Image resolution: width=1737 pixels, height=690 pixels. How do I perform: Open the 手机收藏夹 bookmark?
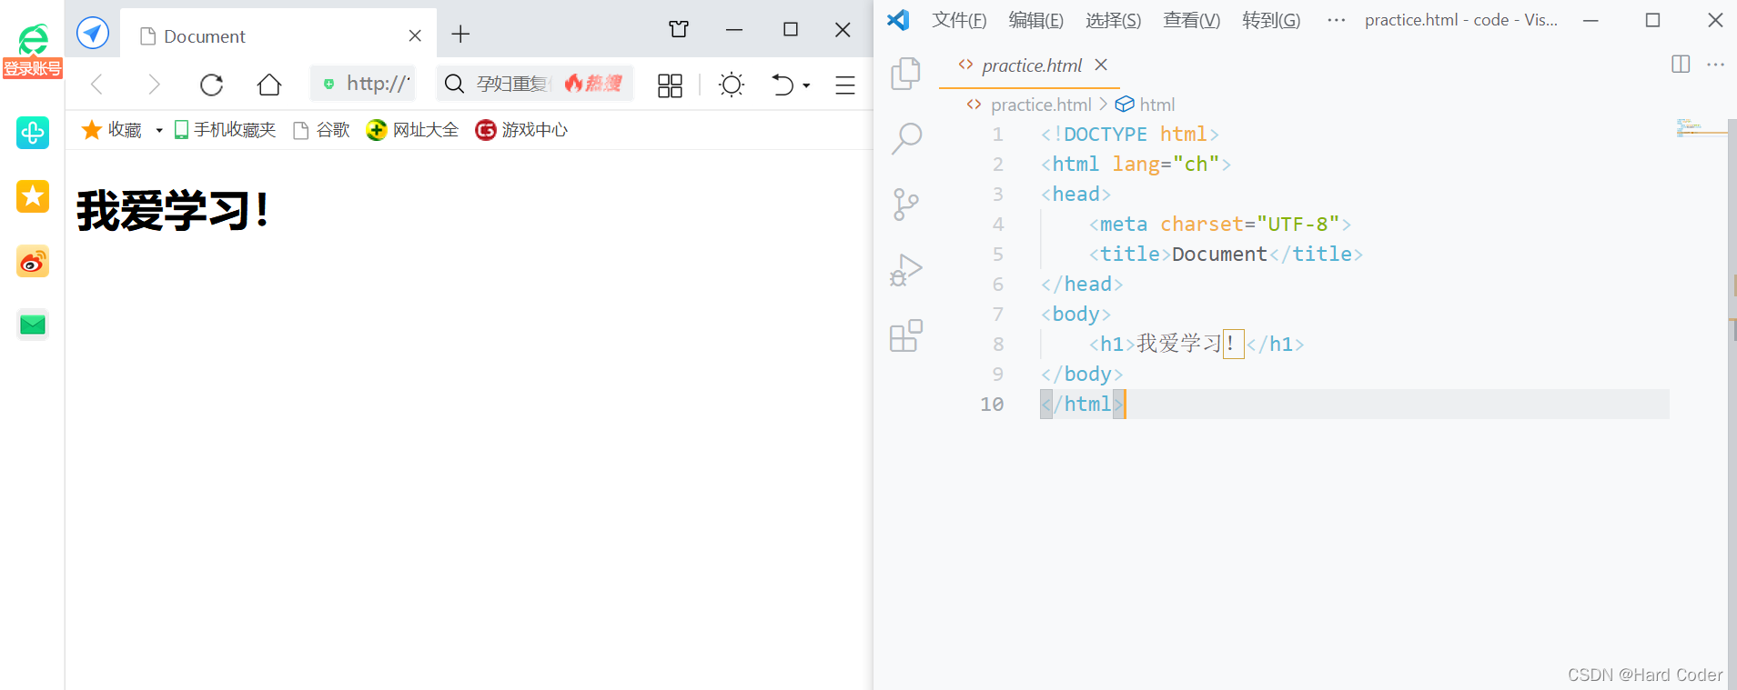click(x=225, y=130)
